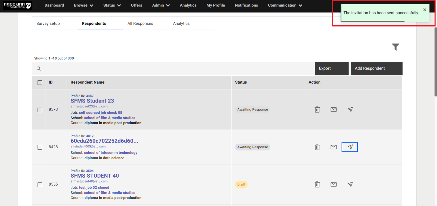Open email action for SFMS STUDENT 40
The height and width of the screenshot is (206, 437).
coord(333,184)
